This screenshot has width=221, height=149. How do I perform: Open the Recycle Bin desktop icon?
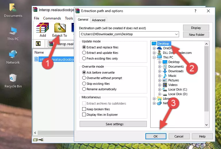pyautogui.click(x=13, y=78)
